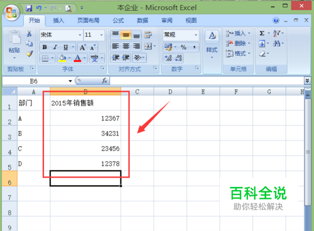Screen dimensions: 314x231
Task: Apply red font color
Action: 77,58
